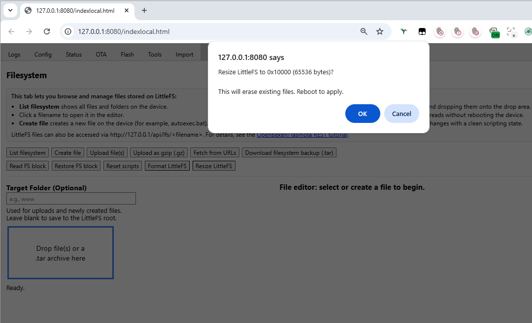Viewport: 532px width, 323px height.
Task: Bookmark this page with star
Action: tap(380, 31)
